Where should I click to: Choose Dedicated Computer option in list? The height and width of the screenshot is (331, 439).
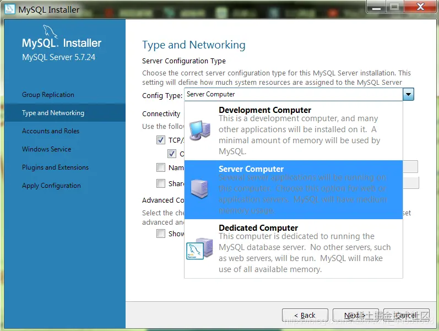click(x=294, y=248)
